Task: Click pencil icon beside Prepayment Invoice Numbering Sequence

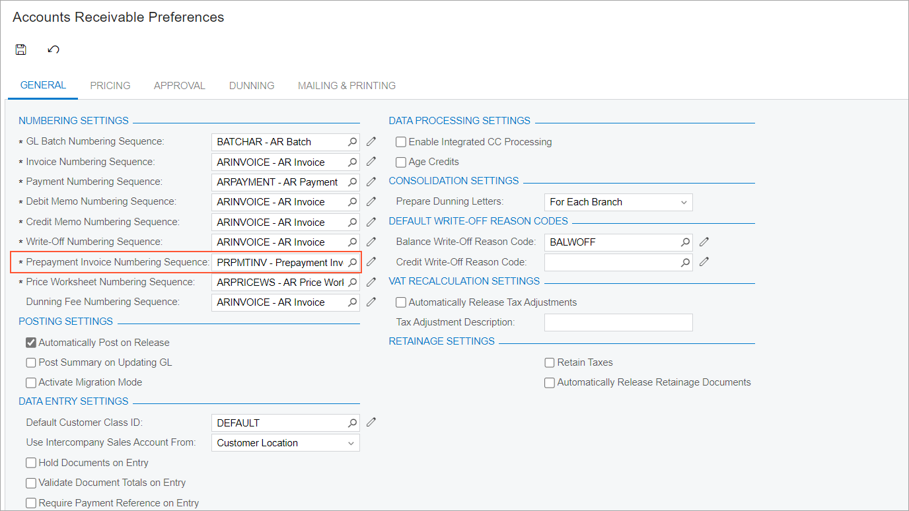Action: pos(371,262)
